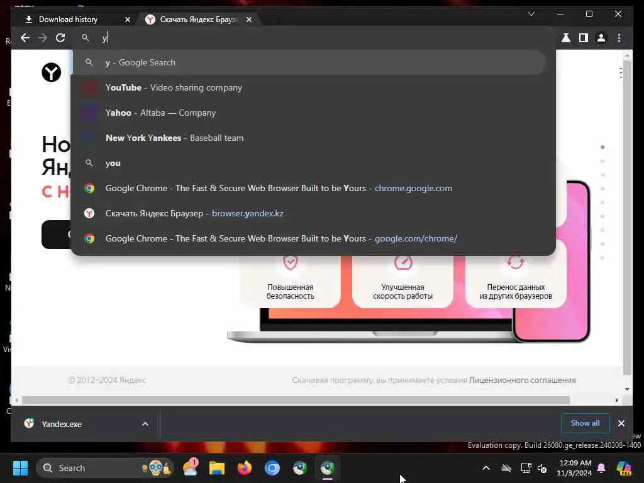
Task: Reload the current page
Action: 60,38
